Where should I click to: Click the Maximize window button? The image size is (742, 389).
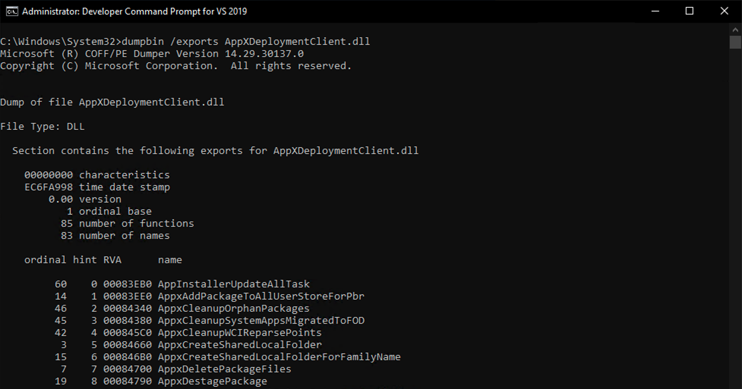690,11
